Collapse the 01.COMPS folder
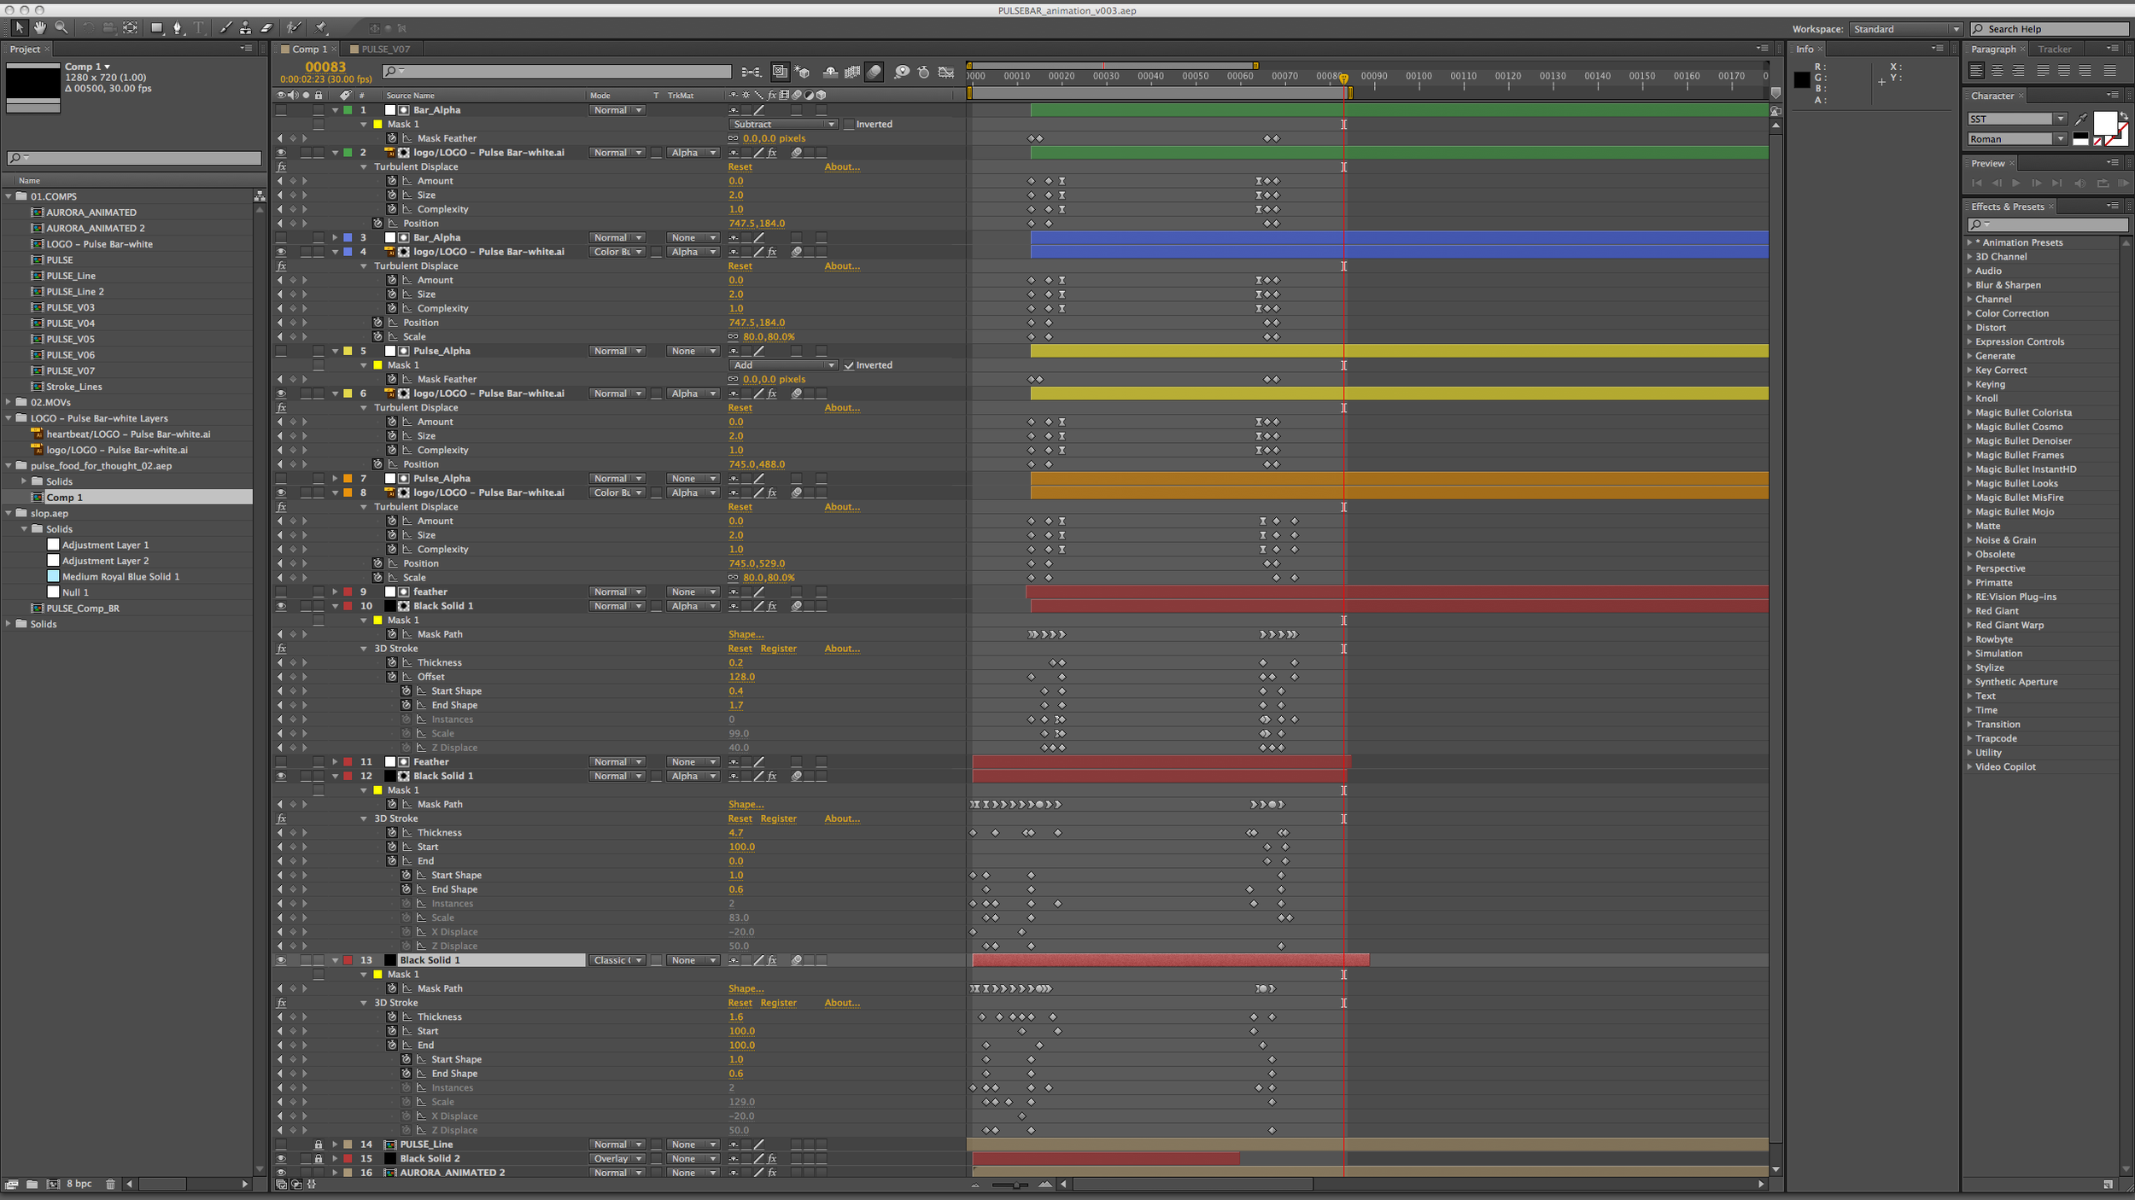The image size is (2135, 1200). tap(9, 196)
